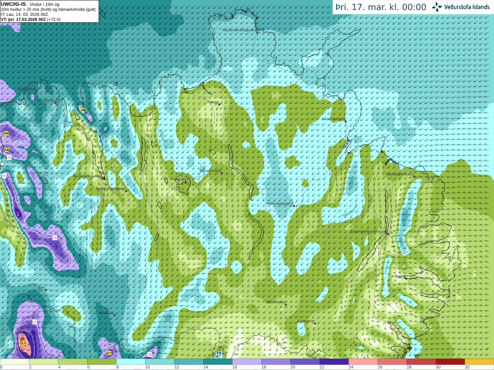
Task: Click the yellow 27 gust marker
Action: coord(109,353)
